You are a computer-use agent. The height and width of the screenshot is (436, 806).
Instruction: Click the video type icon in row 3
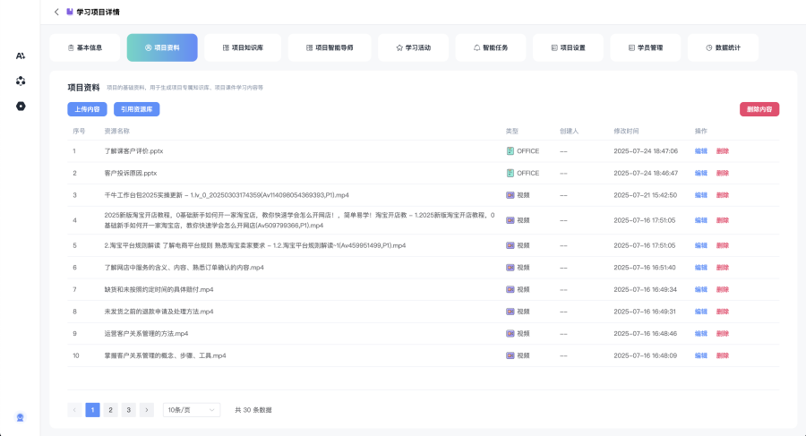click(510, 194)
